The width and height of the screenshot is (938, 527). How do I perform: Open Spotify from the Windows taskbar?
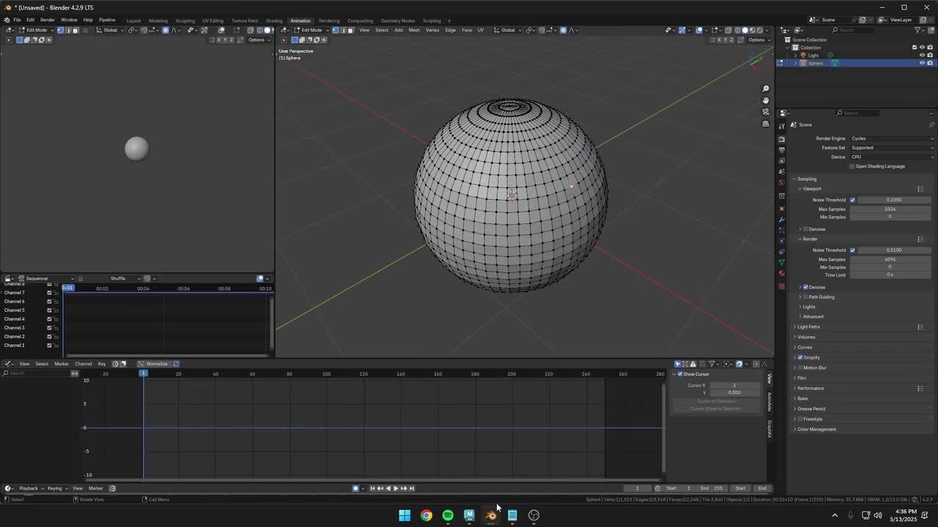448,515
